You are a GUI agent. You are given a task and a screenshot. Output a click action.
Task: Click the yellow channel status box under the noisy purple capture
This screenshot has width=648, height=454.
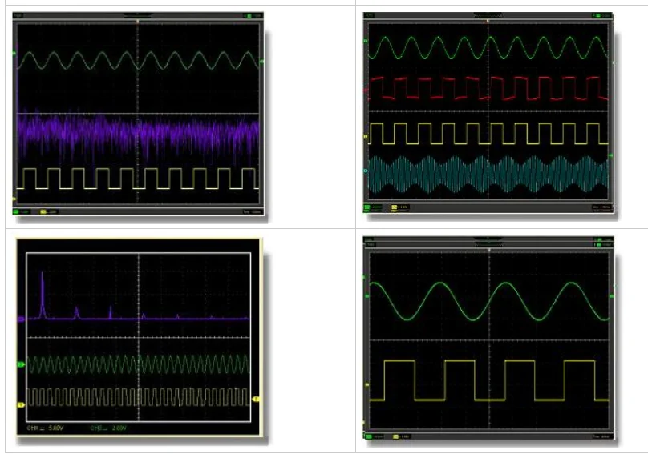tap(48, 211)
